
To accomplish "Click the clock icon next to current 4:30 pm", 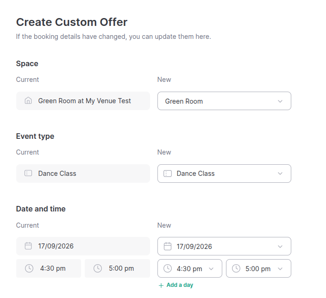I will pyautogui.click(x=29, y=268).
